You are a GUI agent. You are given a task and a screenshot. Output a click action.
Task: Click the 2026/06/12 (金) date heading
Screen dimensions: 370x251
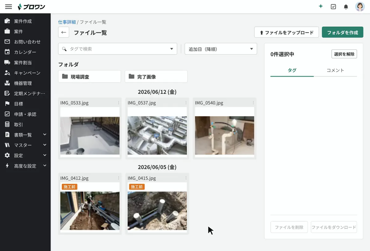(157, 92)
